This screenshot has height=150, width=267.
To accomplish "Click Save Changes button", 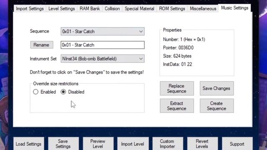I will pyautogui.click(x=217, y=88).
